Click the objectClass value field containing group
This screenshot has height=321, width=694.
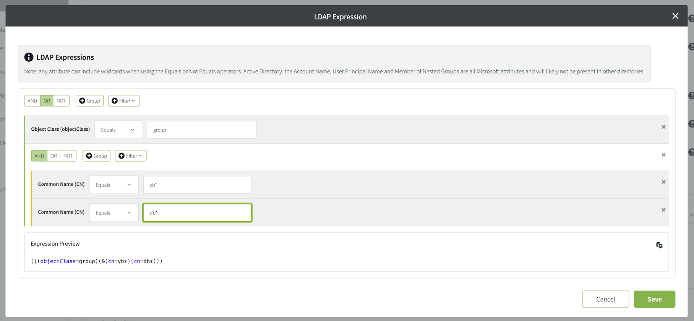201,130
